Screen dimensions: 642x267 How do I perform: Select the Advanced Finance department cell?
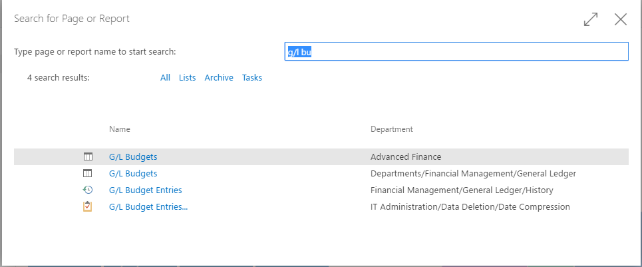click(x=406, y=157)
